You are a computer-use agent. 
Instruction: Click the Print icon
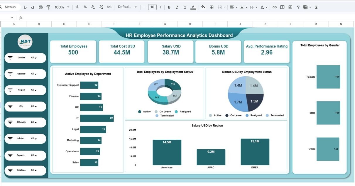tap(41, 7)
